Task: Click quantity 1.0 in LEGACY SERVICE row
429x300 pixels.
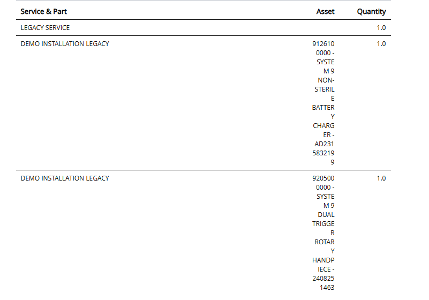Action: coord(381,27)
